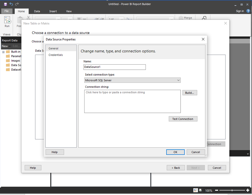Switch to the Data ribbon tab
This screenshot has height=195, width=252.
coord(37,11)
